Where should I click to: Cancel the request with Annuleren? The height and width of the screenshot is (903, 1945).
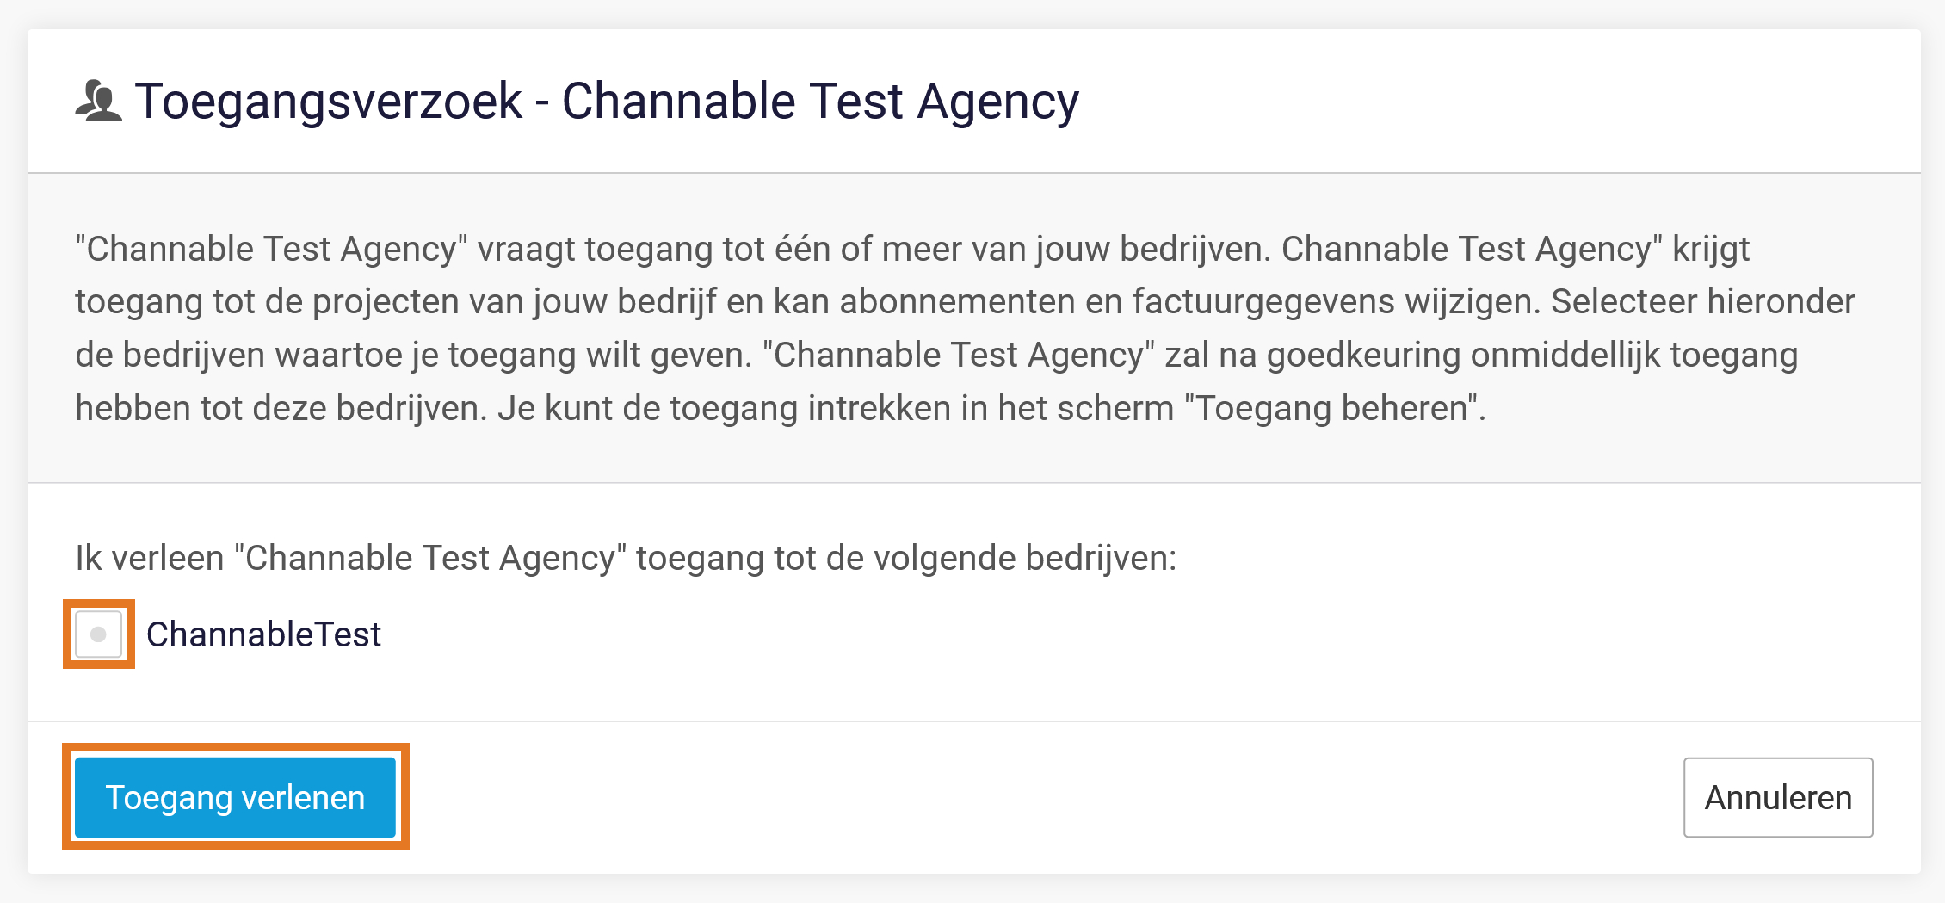point(1778,797)
